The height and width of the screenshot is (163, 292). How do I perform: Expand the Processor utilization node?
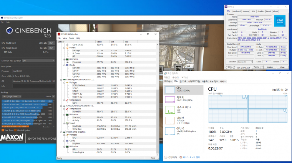[x=67, y=62]
